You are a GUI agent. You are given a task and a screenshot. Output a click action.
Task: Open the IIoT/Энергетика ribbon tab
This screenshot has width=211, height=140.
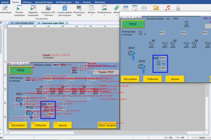point(64,2)
